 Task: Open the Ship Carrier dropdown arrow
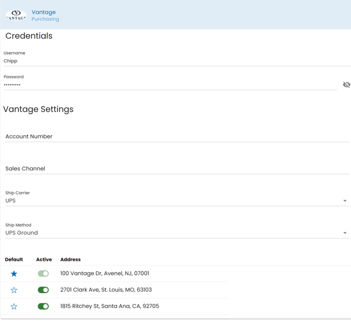click(x=345, y=201)
